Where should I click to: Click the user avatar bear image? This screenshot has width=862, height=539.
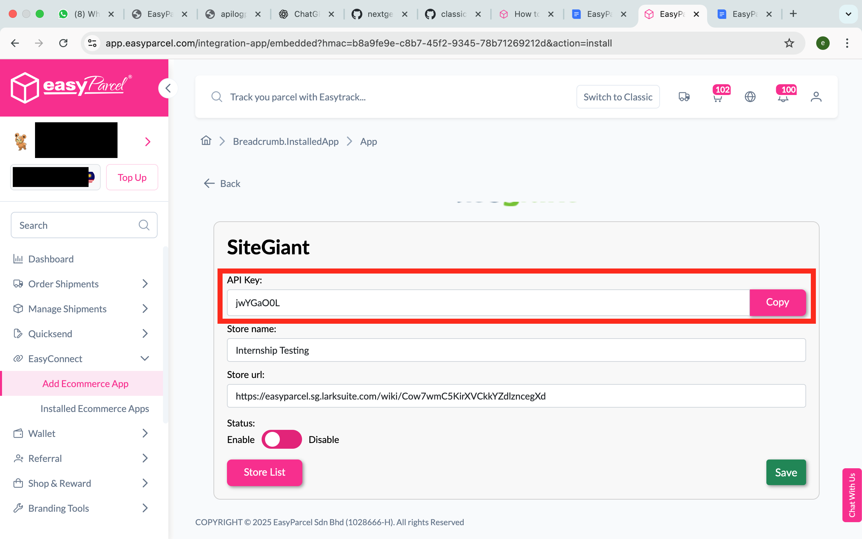click(21, 141)
